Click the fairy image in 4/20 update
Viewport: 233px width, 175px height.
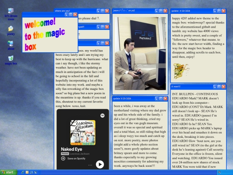[x=181, y=71]
